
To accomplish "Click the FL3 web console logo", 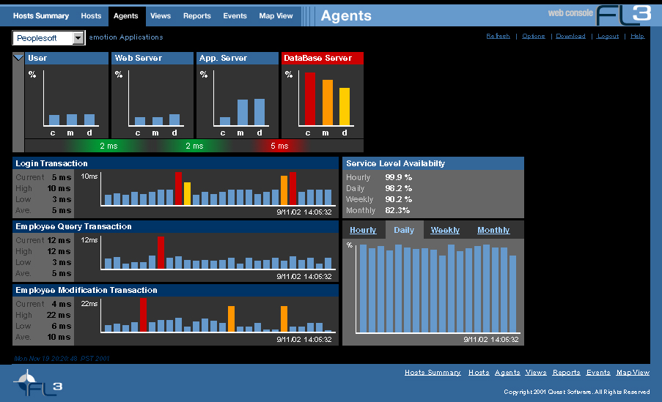I will (x=600, y=15).
